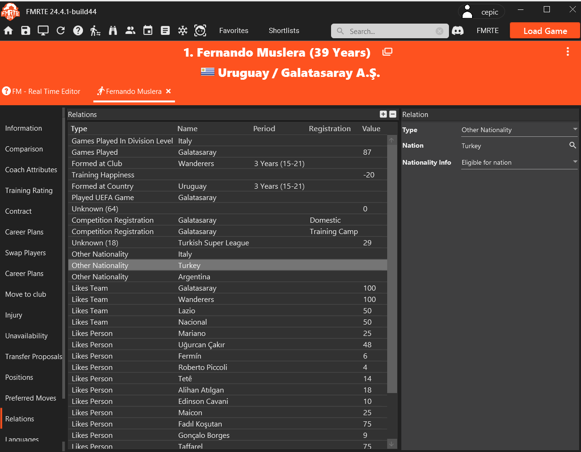
Task: Click the player transfer walking icon
Action: [x=95, y=31]
